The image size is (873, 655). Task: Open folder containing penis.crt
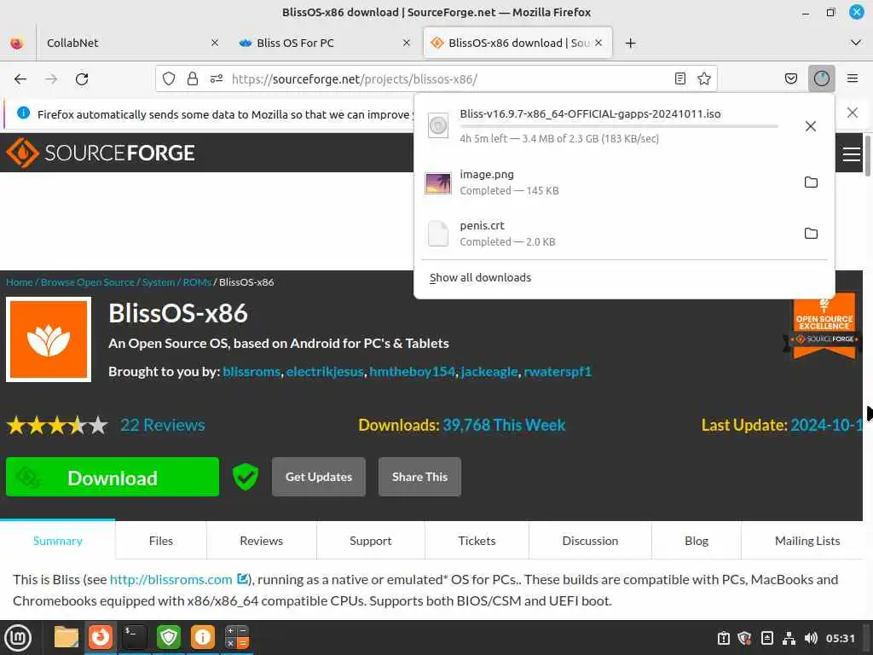pyautogui.click(x=811, y=234)
